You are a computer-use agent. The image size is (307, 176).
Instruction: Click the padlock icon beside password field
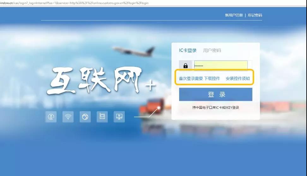pos(185,66)
